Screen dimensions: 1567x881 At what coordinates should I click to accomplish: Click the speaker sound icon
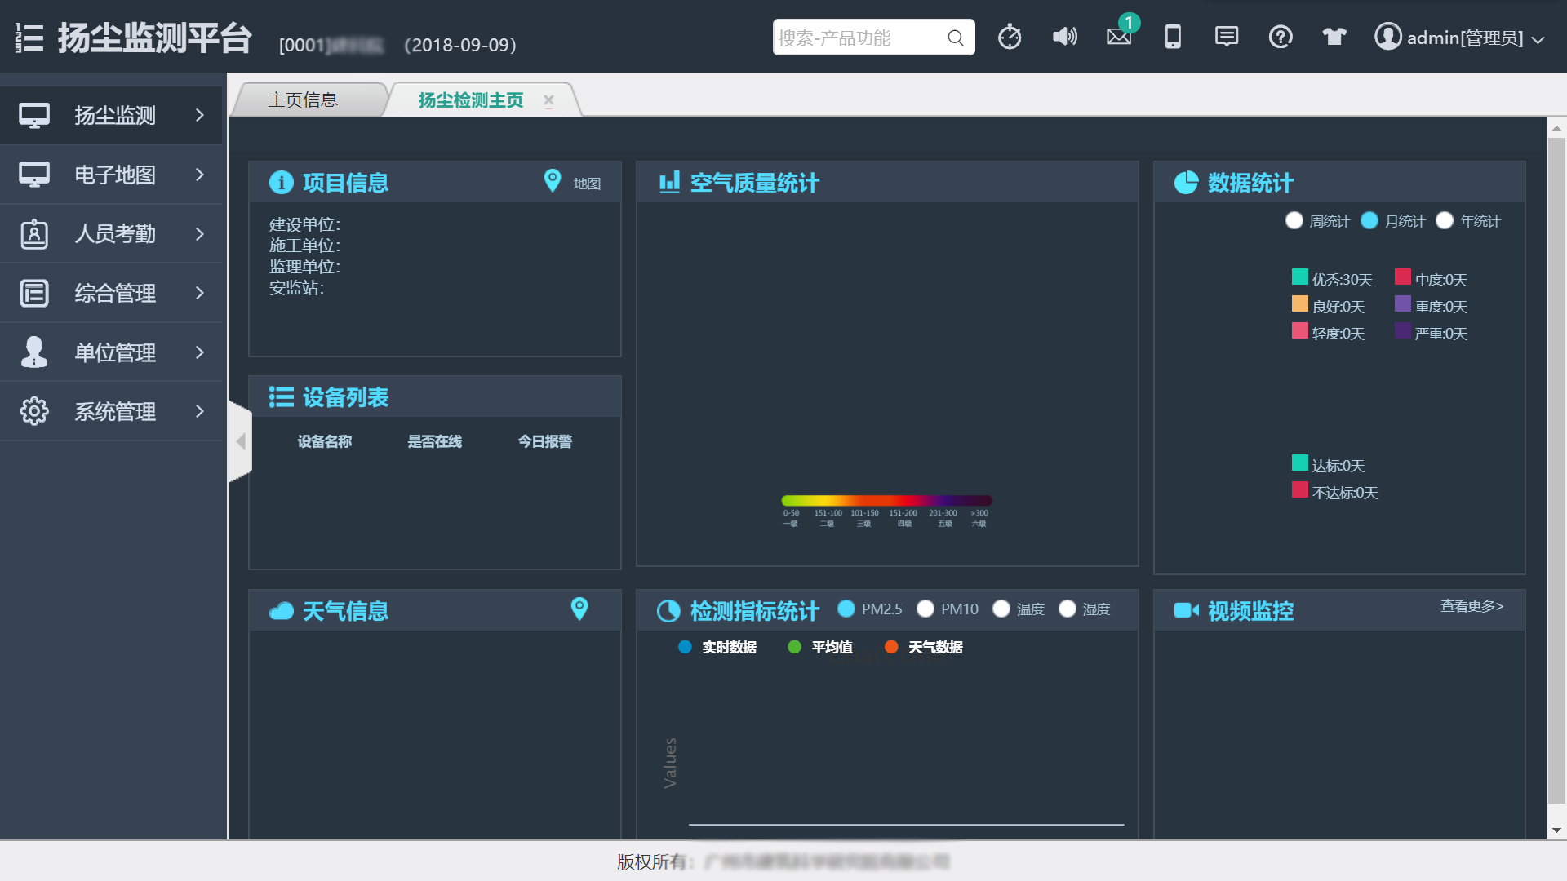point(1064,37)
